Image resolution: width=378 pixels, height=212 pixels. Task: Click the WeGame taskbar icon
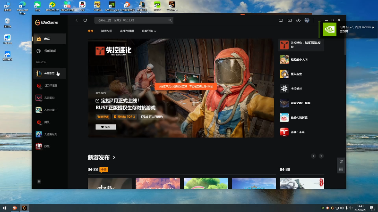(25, 208)
